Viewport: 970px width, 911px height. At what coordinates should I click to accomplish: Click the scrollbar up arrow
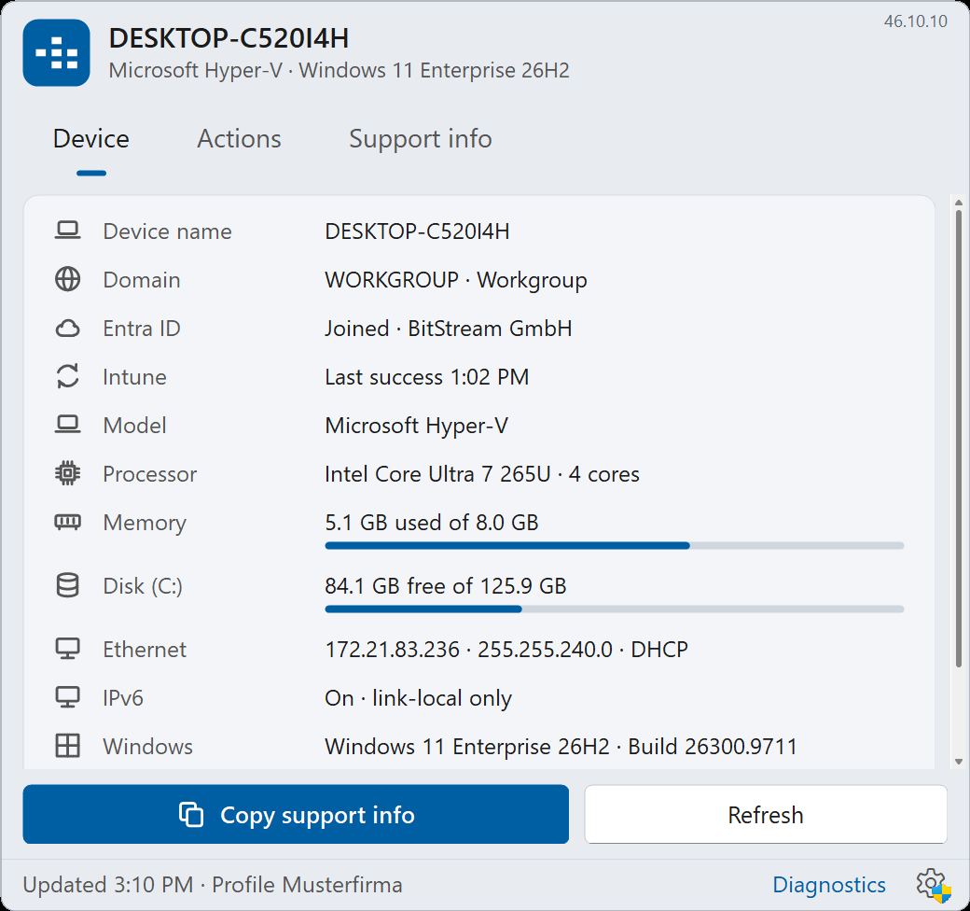[x=958, y=203]
